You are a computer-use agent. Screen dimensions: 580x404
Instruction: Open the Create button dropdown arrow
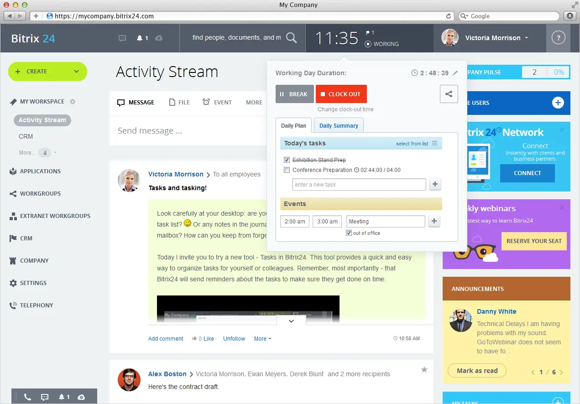tap(76, 72)
